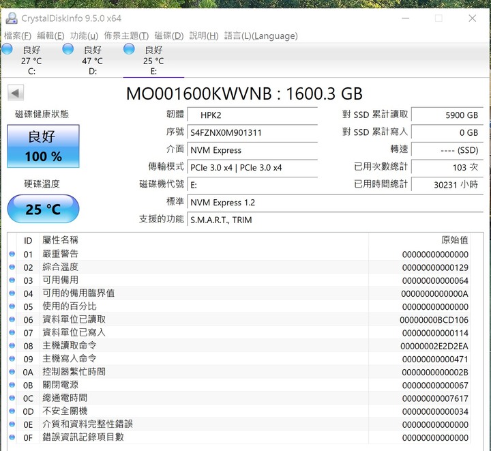Screen dimensions: 491x451
Task: Click the serial number field S4FZNX0M901311
Action: (x=252, y=132)
